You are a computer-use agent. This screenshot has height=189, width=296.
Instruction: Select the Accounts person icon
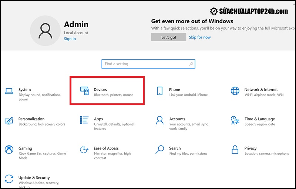(160, 120)
